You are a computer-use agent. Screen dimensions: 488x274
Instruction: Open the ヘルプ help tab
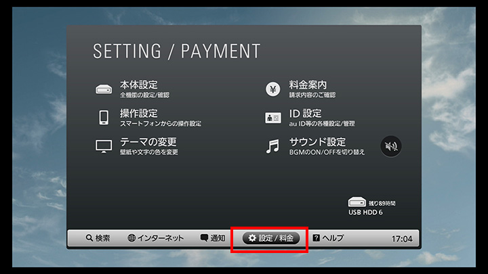(x=328, y=238)
